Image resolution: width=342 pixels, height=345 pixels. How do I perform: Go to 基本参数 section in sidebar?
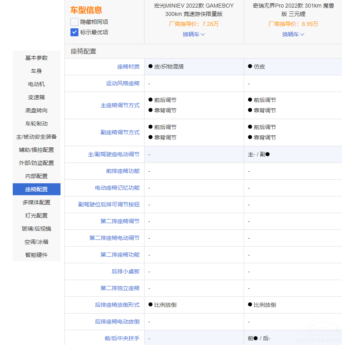tap(37, 58)
